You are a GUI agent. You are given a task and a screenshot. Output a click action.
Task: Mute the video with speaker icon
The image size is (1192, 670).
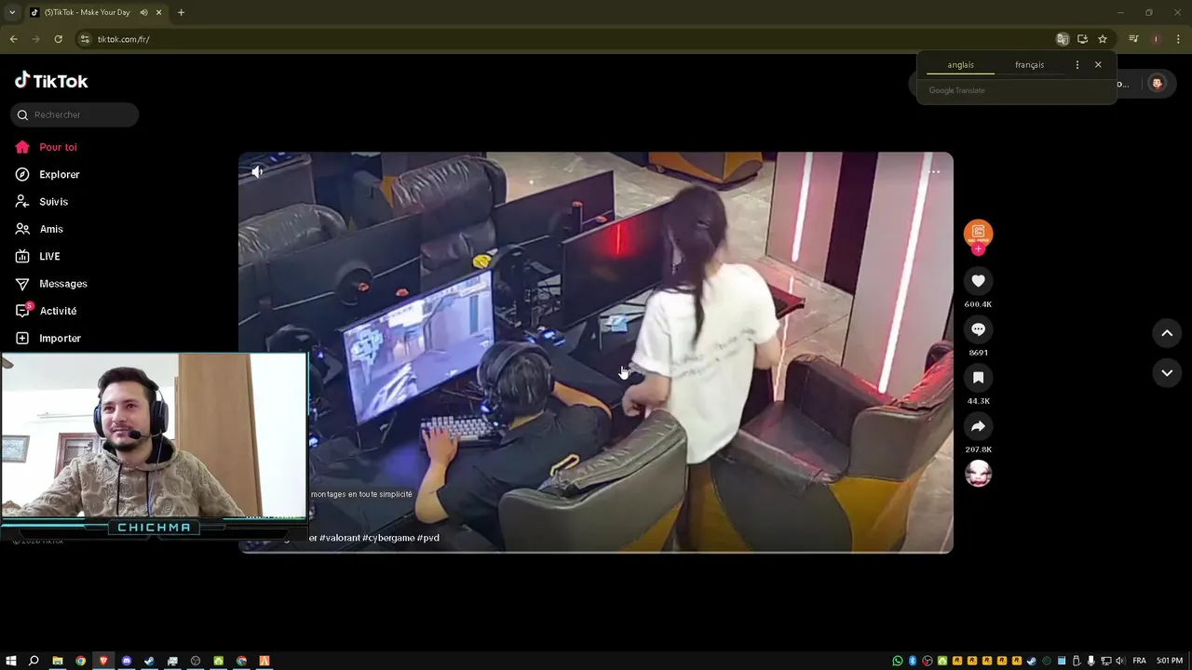click(258, 171)
